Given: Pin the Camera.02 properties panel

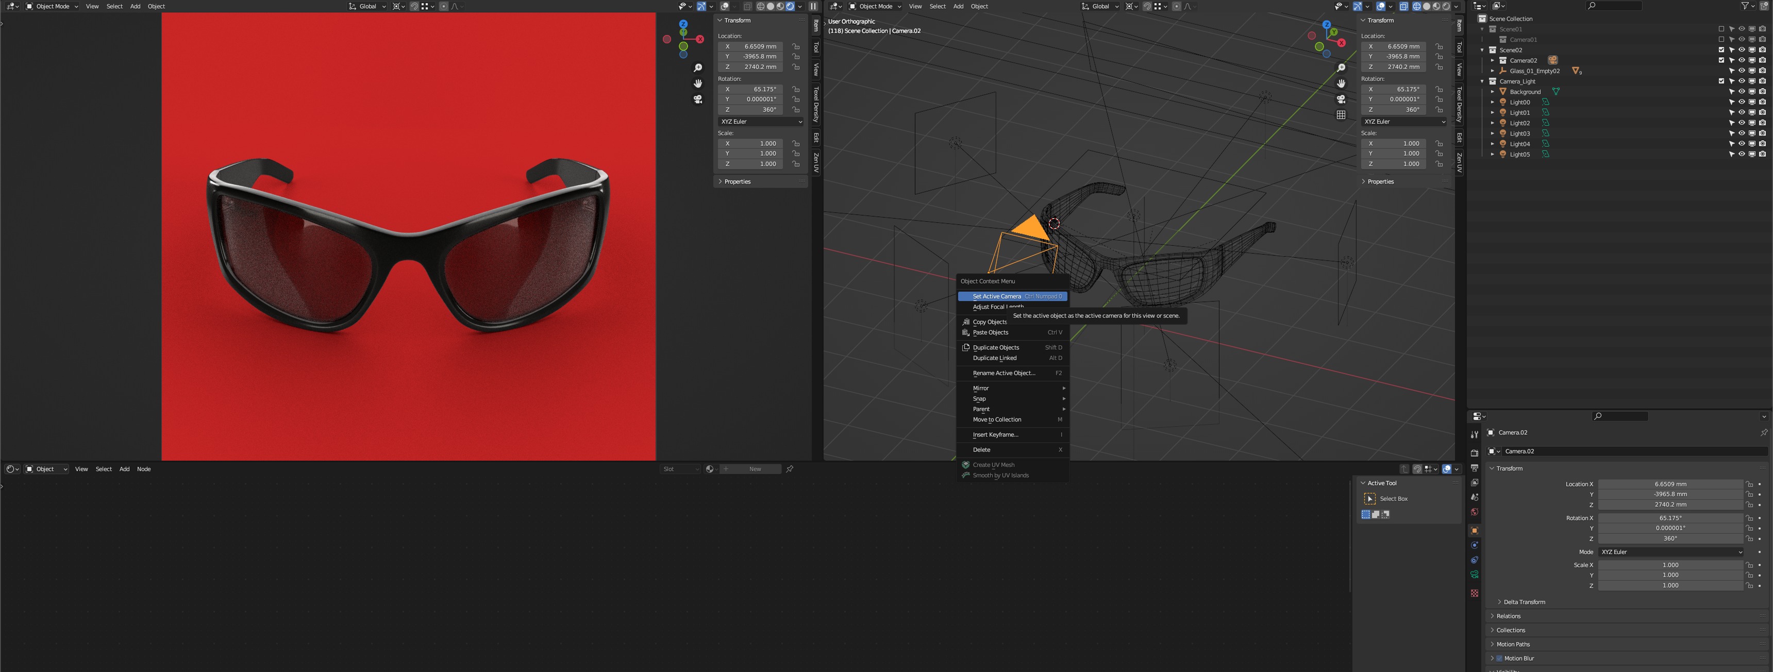Looking at the screenshot, I should pos(1763,432).
